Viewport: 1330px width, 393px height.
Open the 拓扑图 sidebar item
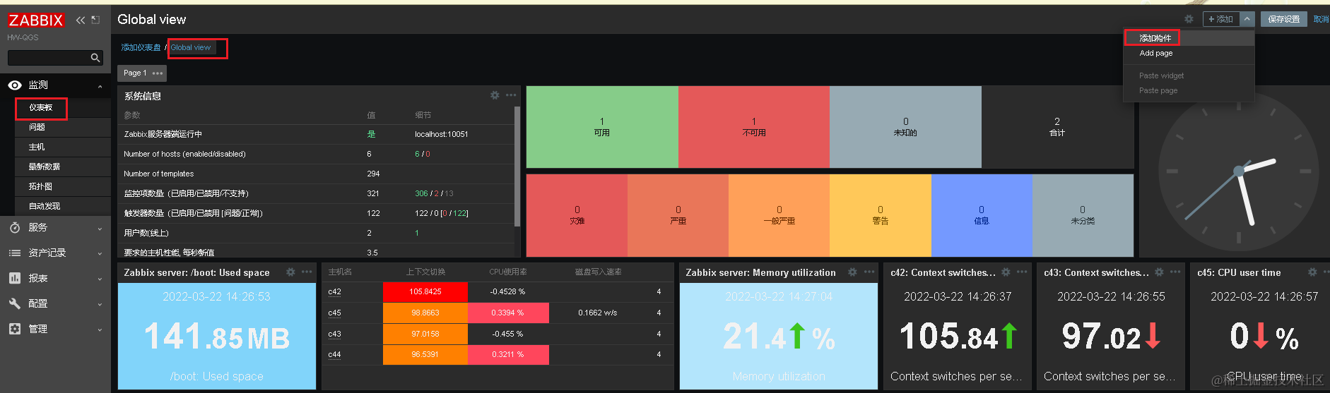tap(62, 186)
